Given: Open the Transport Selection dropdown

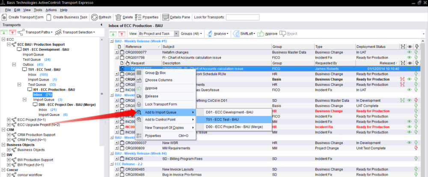Looking at the screenshot, I should pyautogui.click(x=79, y=32).
